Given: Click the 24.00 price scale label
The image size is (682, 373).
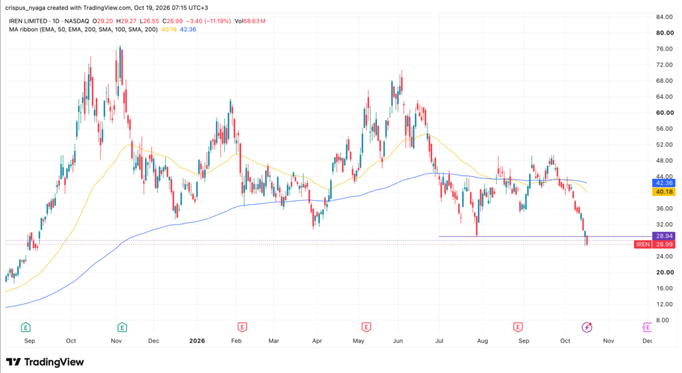Looking at the screenshot, I should click(665, 256).
